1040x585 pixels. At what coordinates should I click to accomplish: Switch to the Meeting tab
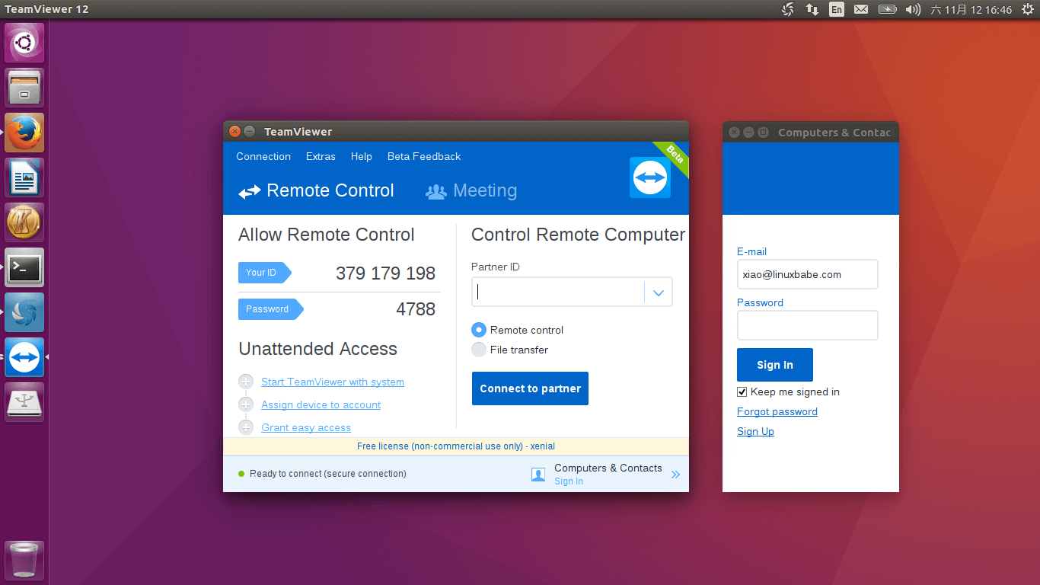(471, 191)
